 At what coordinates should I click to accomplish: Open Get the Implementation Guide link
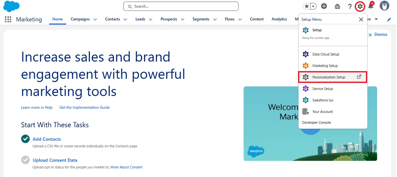[84, 107]
